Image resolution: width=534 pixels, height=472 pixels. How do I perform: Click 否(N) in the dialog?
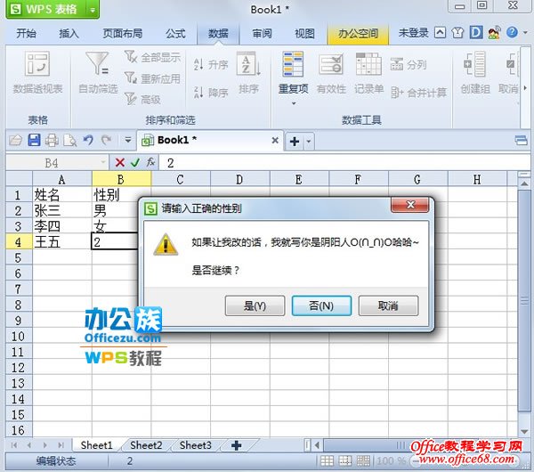click(321, 305)
